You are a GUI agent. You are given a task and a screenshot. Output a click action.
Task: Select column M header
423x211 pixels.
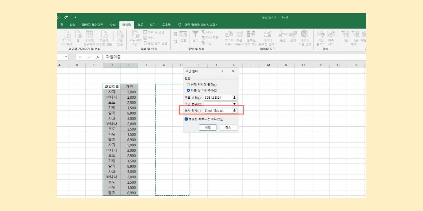click(x=269, y=65)
